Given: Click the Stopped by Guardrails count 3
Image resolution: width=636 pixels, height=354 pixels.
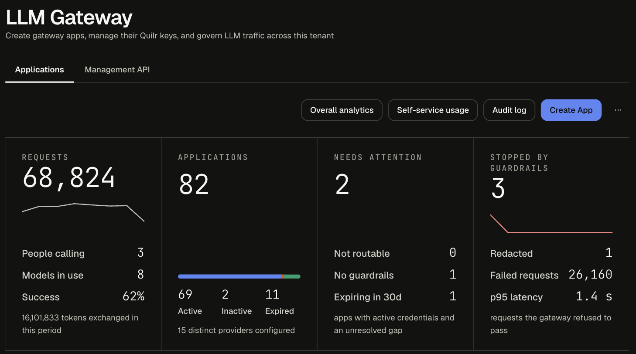Looking at the screenshot, I should pos(498,189).
